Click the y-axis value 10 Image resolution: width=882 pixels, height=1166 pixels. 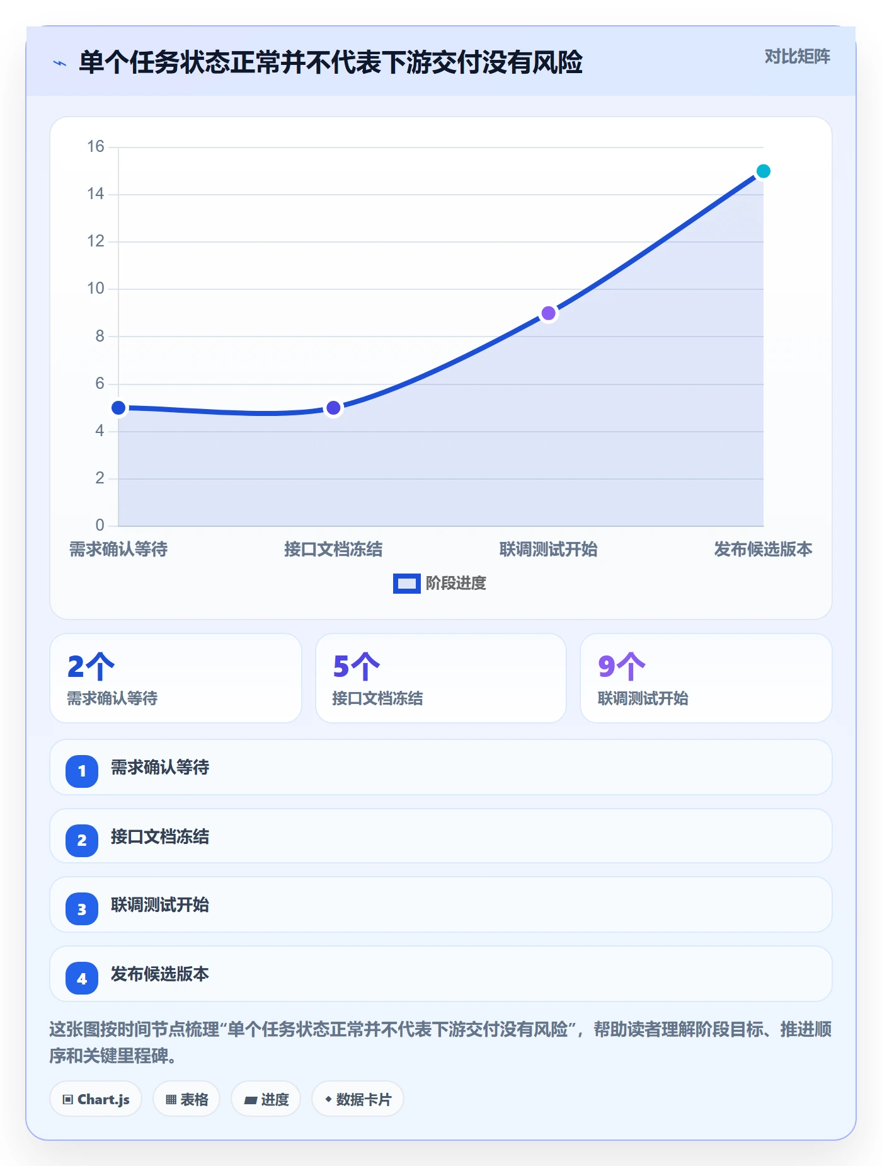96,289
